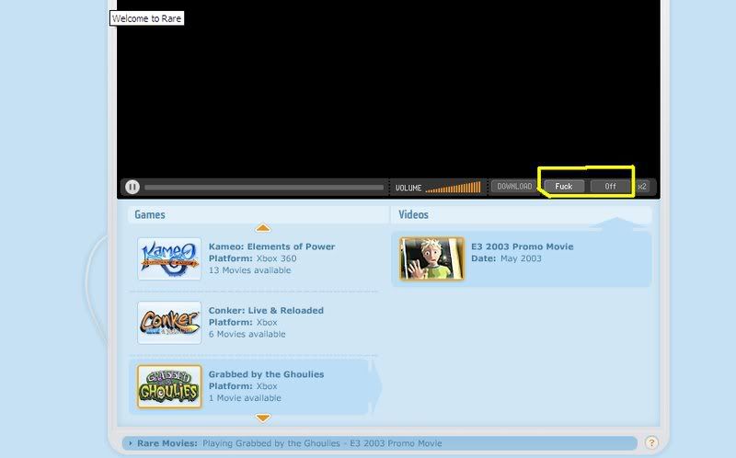Click the Fuck button in player bar

564,187
